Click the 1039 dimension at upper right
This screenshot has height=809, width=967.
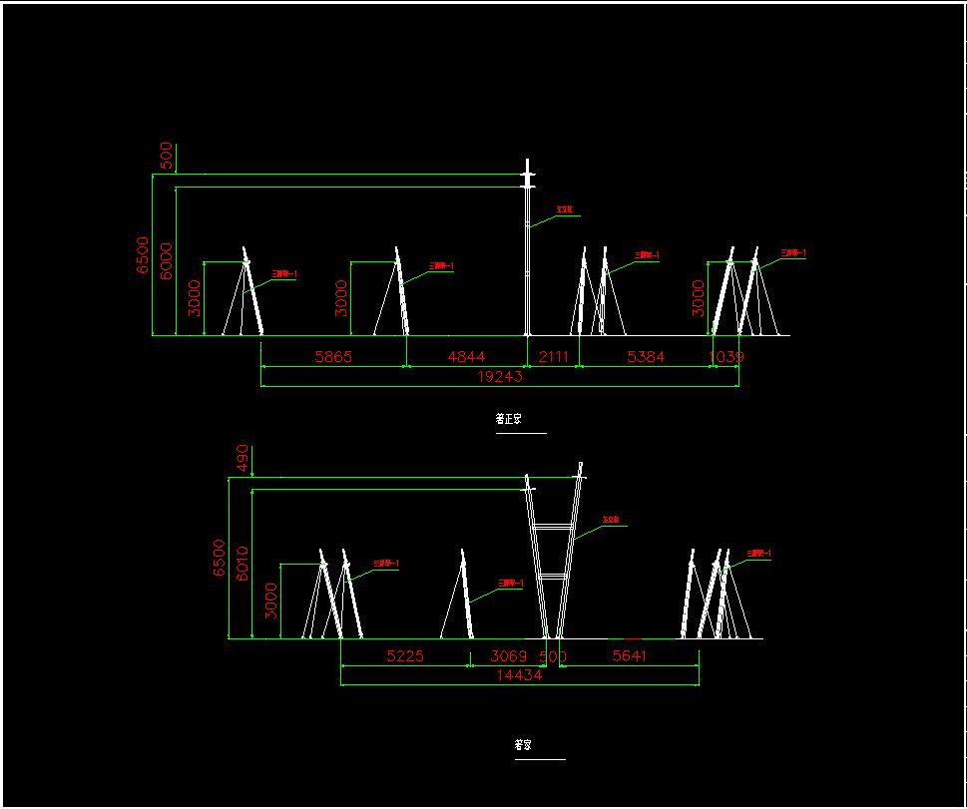click(726, 357)
